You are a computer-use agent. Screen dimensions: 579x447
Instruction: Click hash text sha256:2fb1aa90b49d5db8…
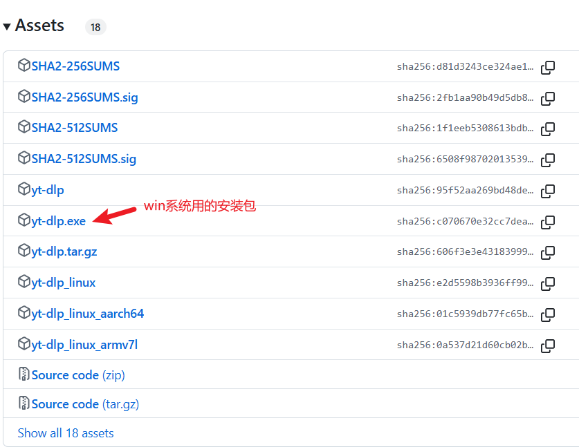click(x=466, y=97)
